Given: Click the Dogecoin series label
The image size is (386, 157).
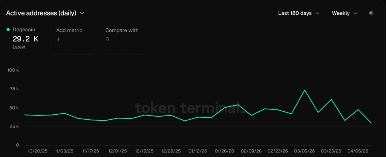Looking at the screenshot, I should coord(24,29).
